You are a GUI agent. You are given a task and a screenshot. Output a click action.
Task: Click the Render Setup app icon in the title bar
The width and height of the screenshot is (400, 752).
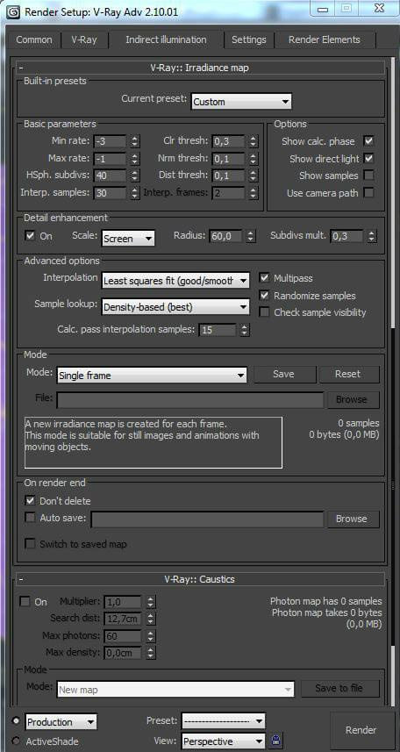click(13, 11)
